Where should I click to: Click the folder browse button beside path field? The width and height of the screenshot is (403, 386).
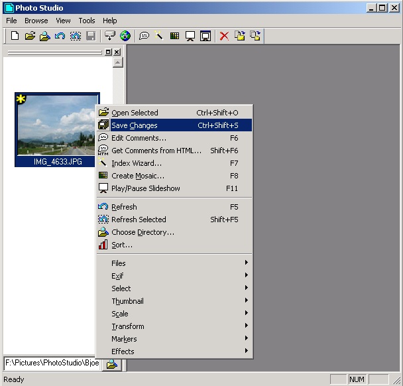[x=112, y=364]
